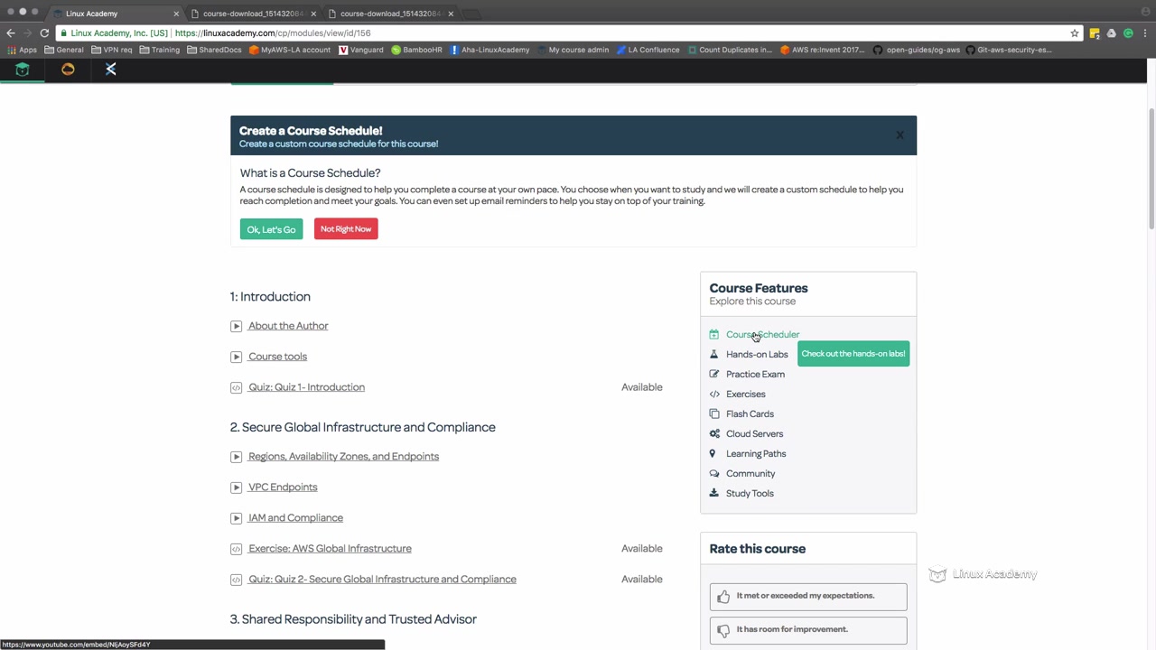Viewport: 1156px width, 650px height.
Task: Open the IAM and Compliance lesson
Action: click(x=295, y=518)
